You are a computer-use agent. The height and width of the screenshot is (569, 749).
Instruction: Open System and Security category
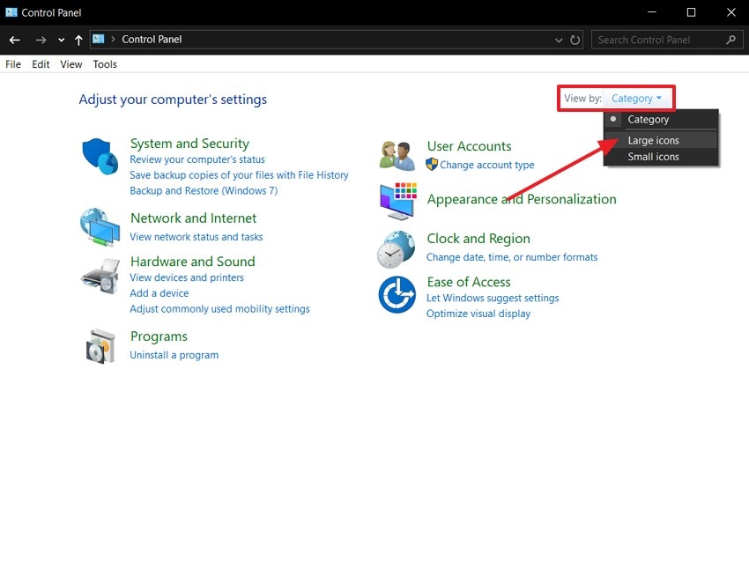(x=189, y=144)
